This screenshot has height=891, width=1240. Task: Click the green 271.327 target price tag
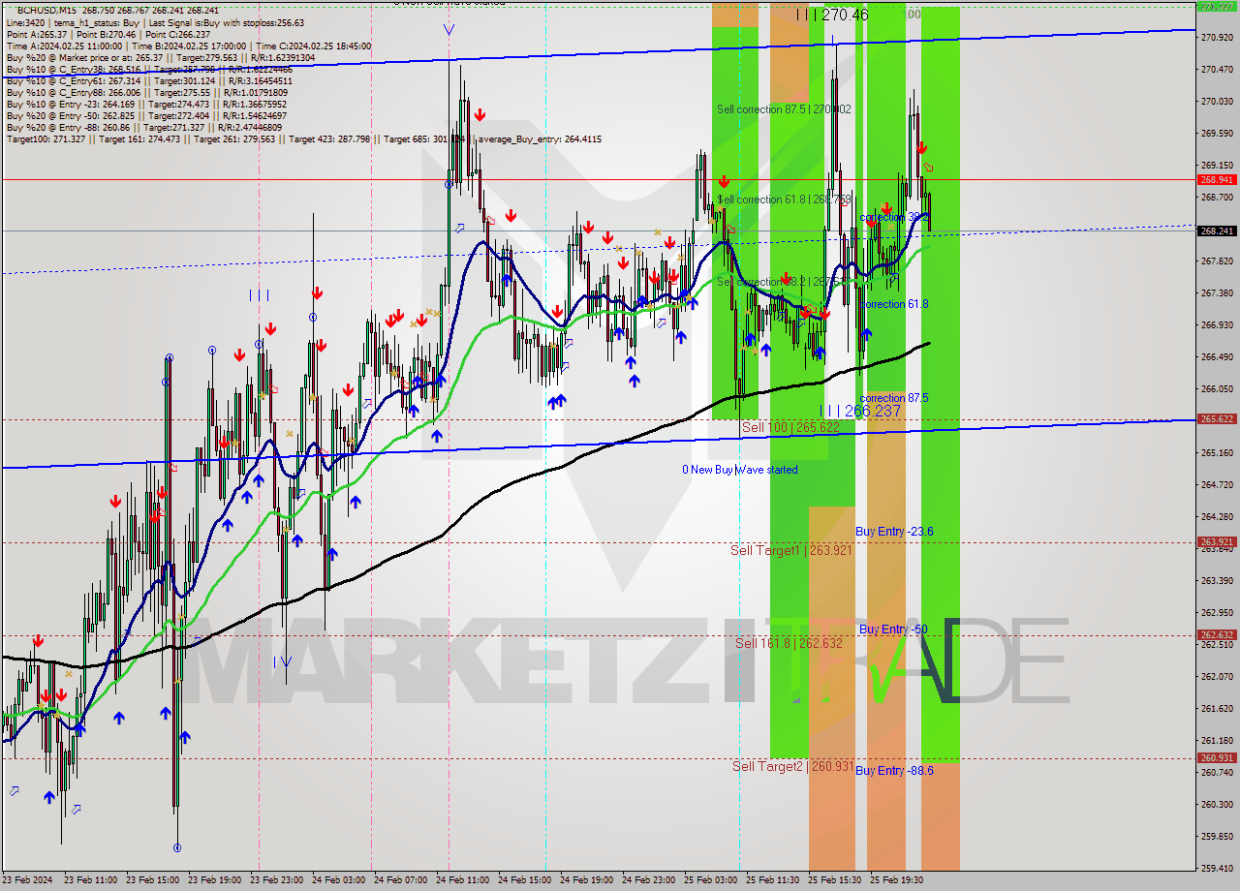1217,6
